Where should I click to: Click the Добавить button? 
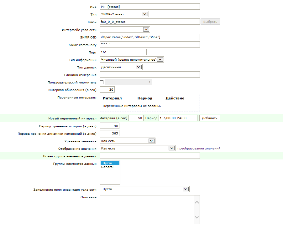tap(210, 118)
